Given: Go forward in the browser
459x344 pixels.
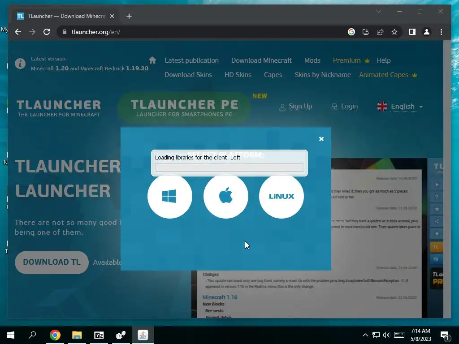Looking at the screenshot, I should (32, 32).
